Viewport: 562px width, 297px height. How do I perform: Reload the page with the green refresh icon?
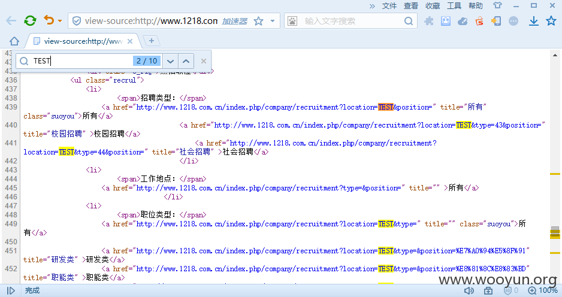click(30, 21)
